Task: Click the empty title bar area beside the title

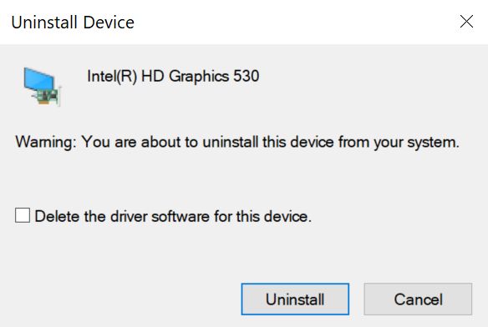Action: pos(296,22)
